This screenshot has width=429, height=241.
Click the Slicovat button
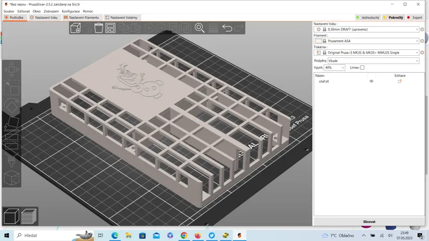[369, 222]
